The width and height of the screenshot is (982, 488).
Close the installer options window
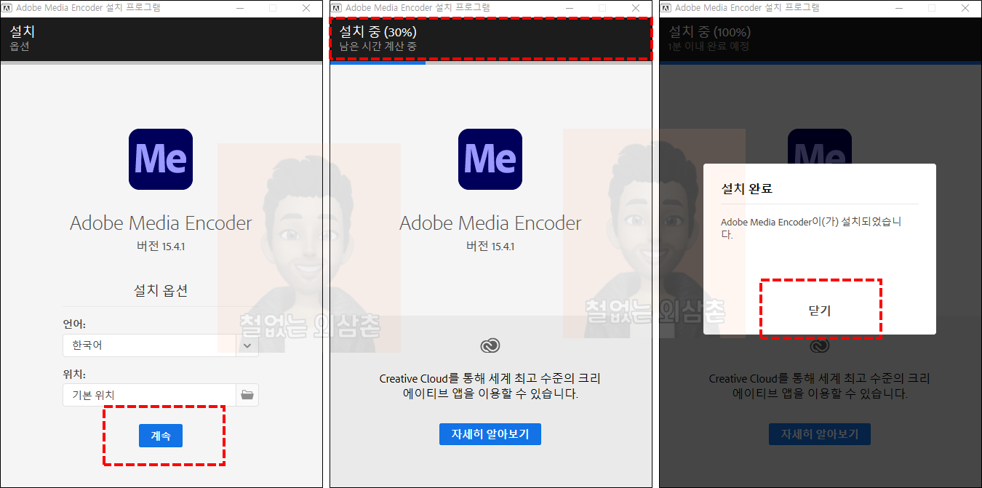coord(306,8)
